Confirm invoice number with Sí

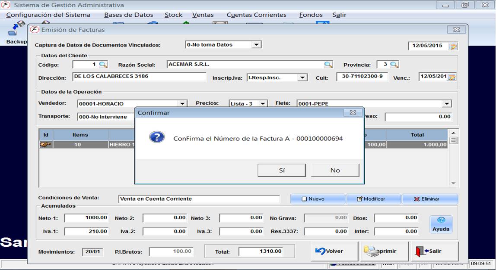(x=282, y=171)
